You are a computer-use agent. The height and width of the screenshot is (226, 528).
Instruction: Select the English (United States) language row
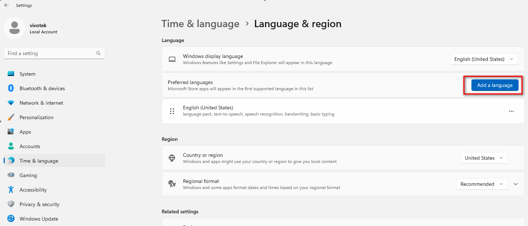[x=343, y=111]
